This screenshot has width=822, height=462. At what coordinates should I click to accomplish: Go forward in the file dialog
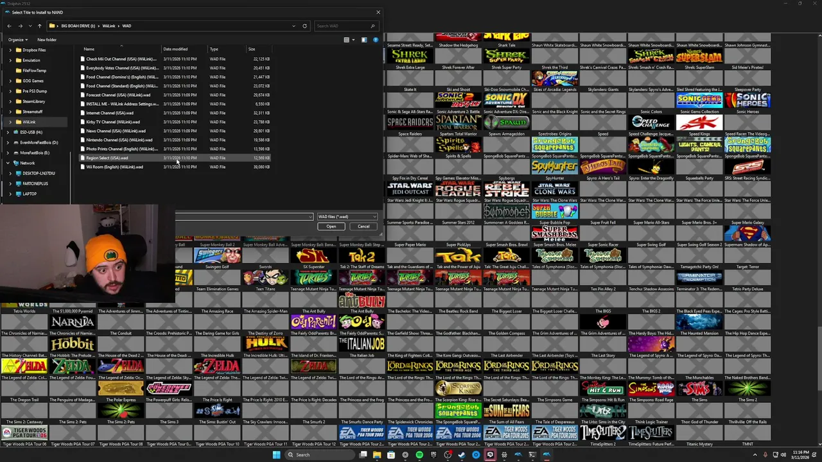pos(20,26)
